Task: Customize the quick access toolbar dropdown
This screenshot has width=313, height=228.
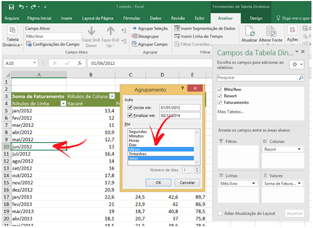Action: [45, 7]
